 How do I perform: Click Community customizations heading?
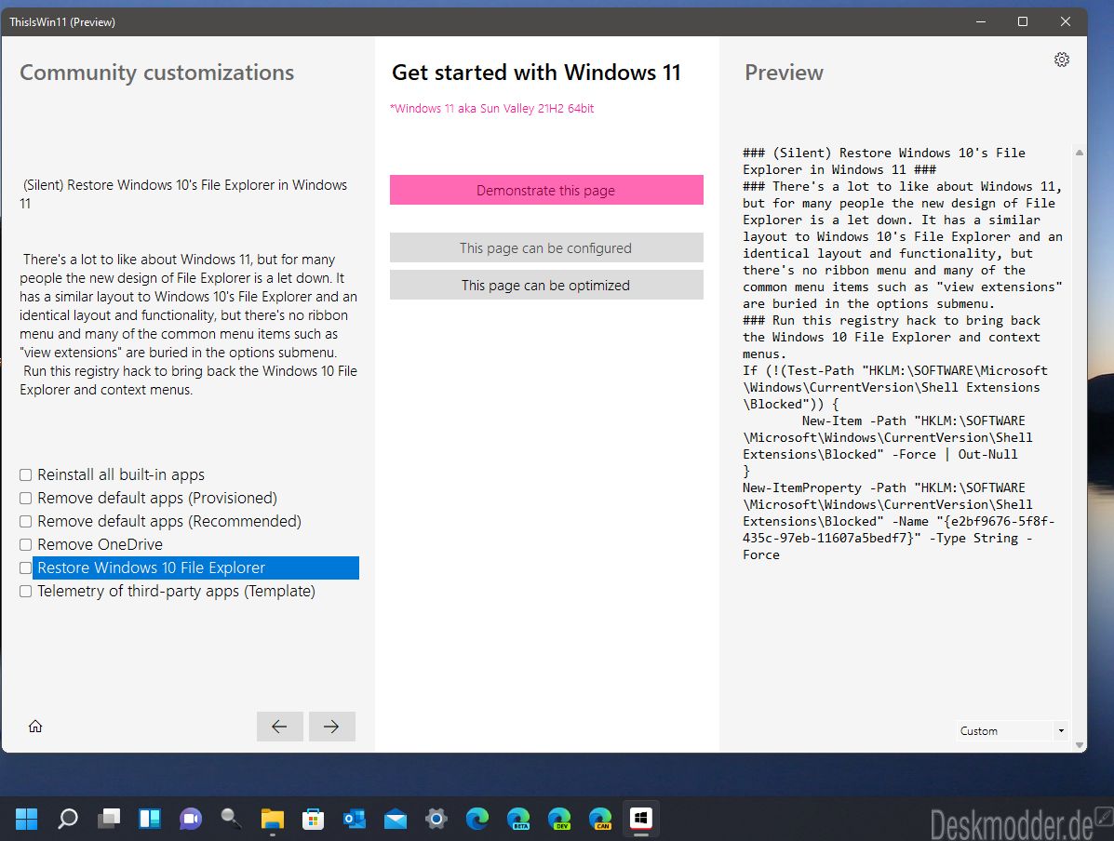coord(156,73)
